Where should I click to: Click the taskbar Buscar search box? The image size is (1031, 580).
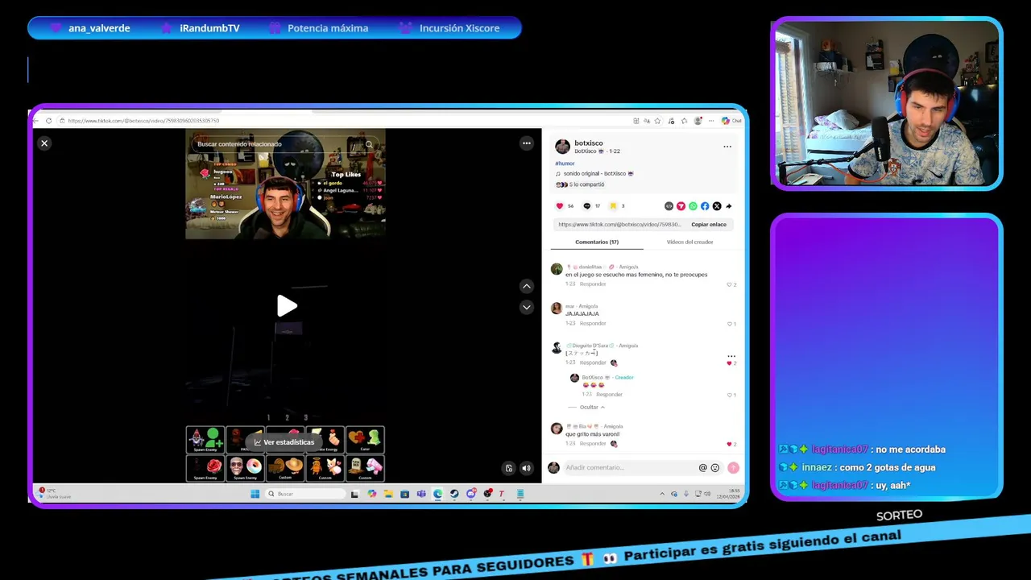[x=305, y=494]
